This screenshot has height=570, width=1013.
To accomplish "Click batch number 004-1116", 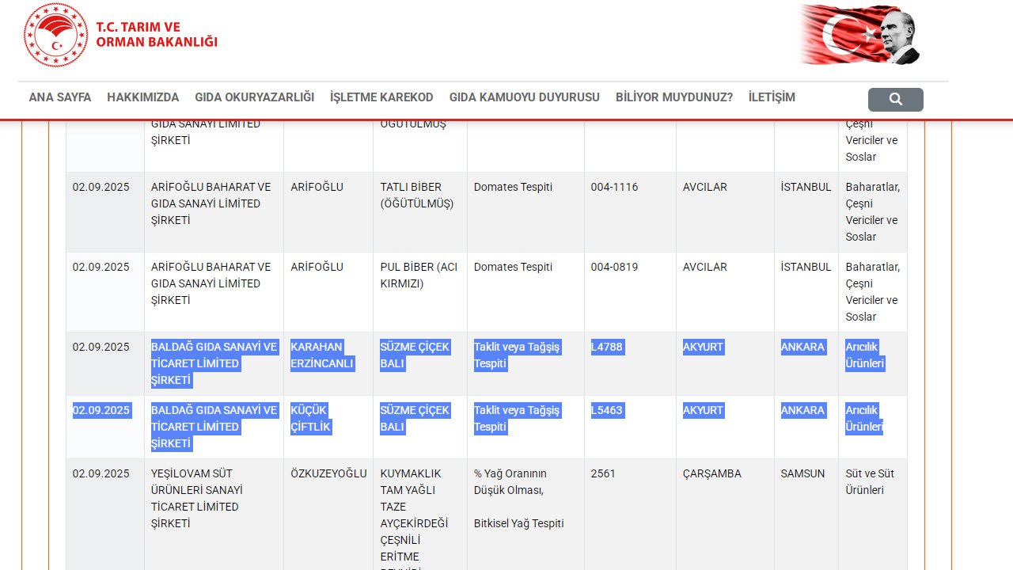I will point(614,188).
